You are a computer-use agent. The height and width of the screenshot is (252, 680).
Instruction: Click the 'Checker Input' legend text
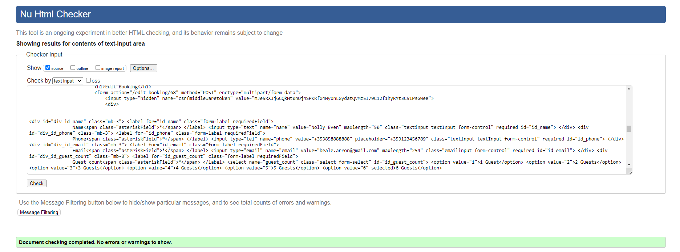point(44,54)
